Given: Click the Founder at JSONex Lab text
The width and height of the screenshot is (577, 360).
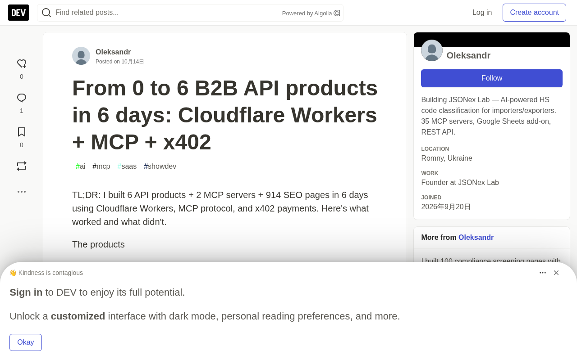Looking at the screenshot, I should coord(460,183).
